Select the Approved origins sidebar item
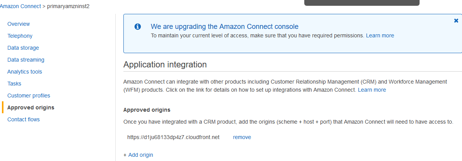 31,107
